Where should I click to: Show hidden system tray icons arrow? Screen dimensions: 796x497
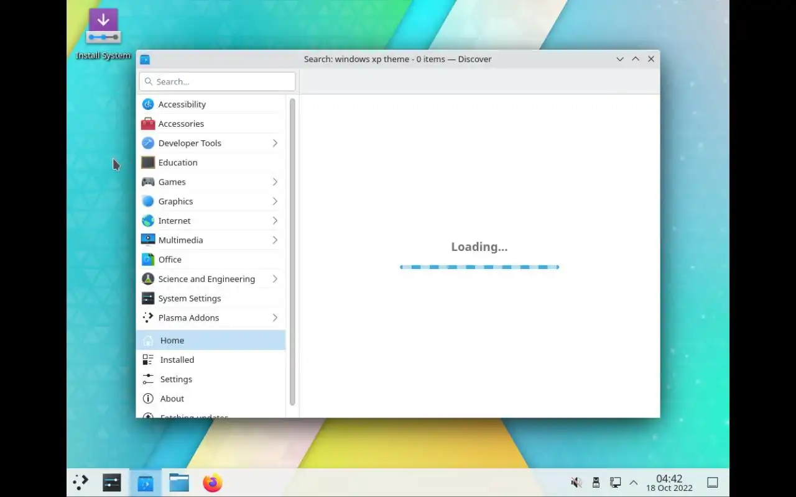click(634, 483)
